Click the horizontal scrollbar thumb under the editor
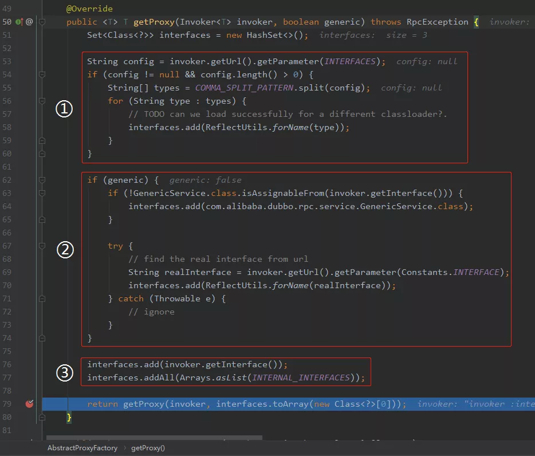535x456 pixels. click(x=154, y=438)
